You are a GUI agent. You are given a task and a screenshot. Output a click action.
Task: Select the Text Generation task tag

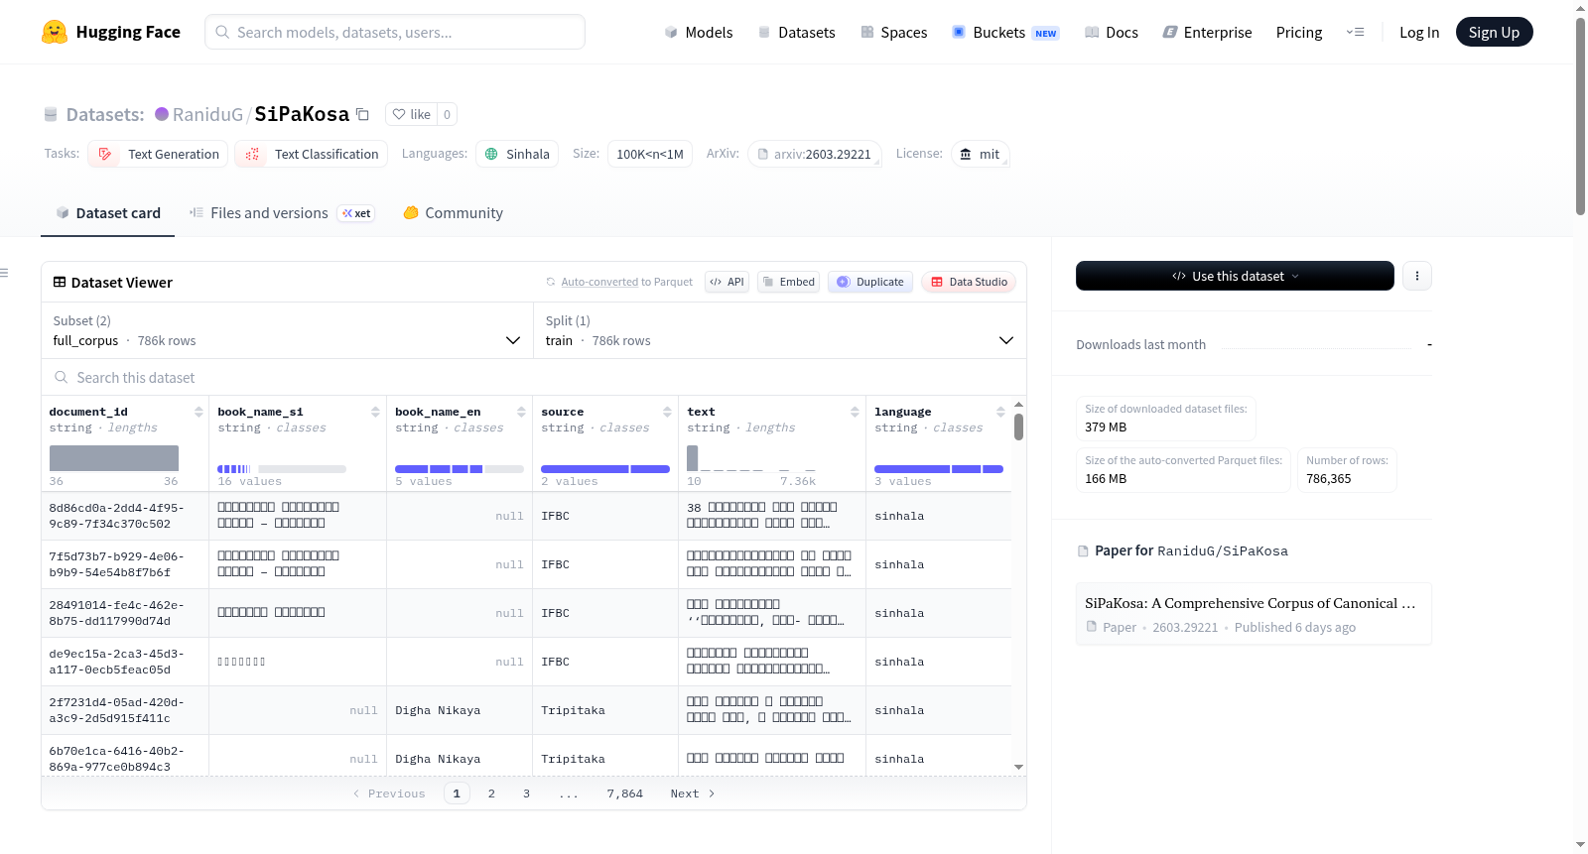coord(158,154)
